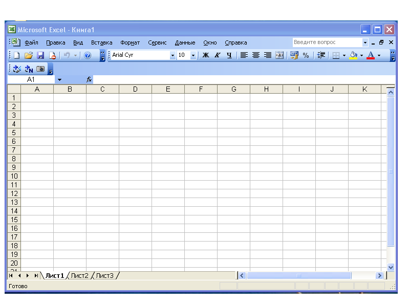409x305 pixels.
Task: Expand Formatting toolbar options chevron
Action: (x=393, y=56)
